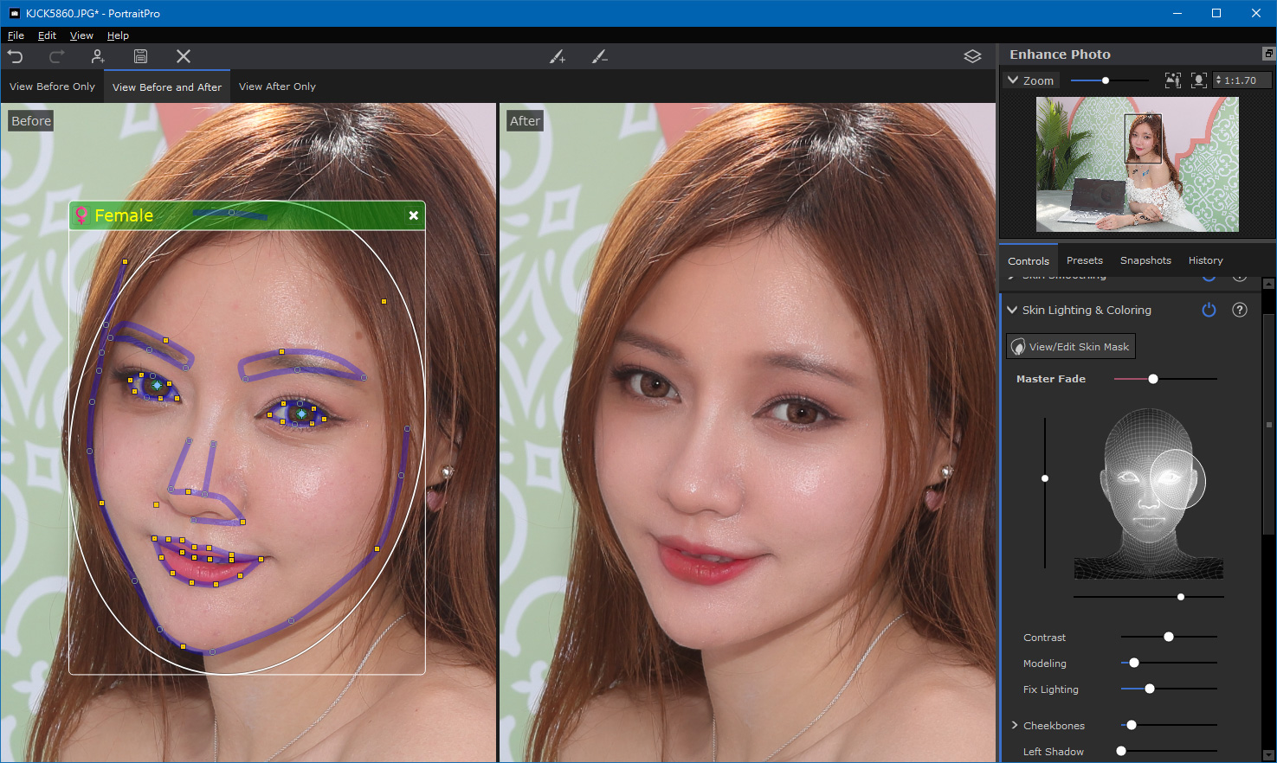This screenshot has height=763, width=1277.
Task: Click the pink female gender symbol icon
Action: 81,215
